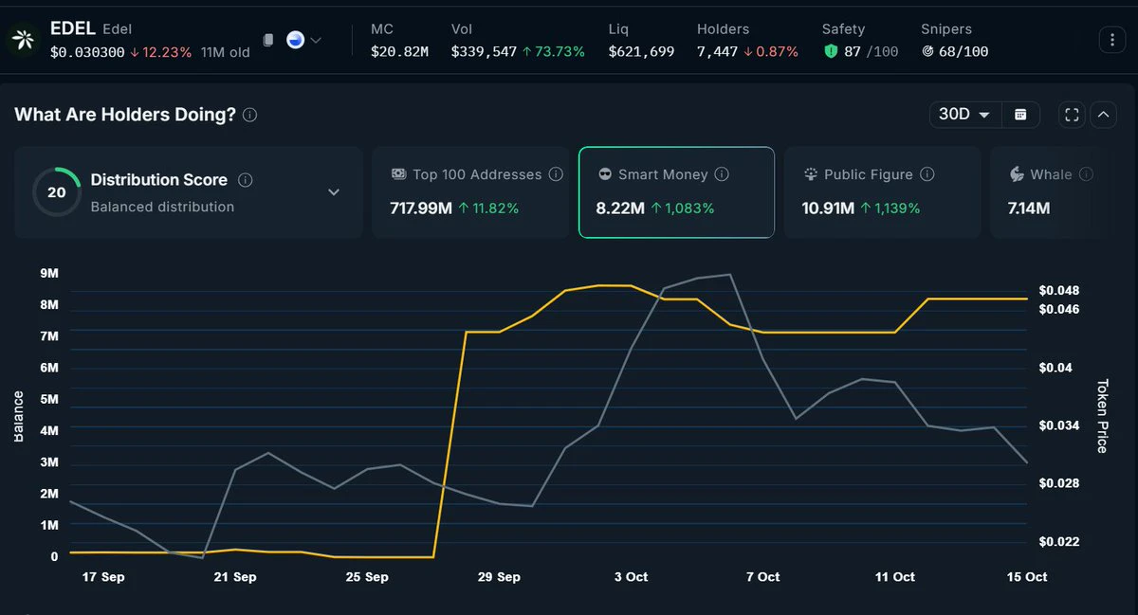Click the Public Figure icon
Viewport: 1138px width, 615px height.
(811, 174)
